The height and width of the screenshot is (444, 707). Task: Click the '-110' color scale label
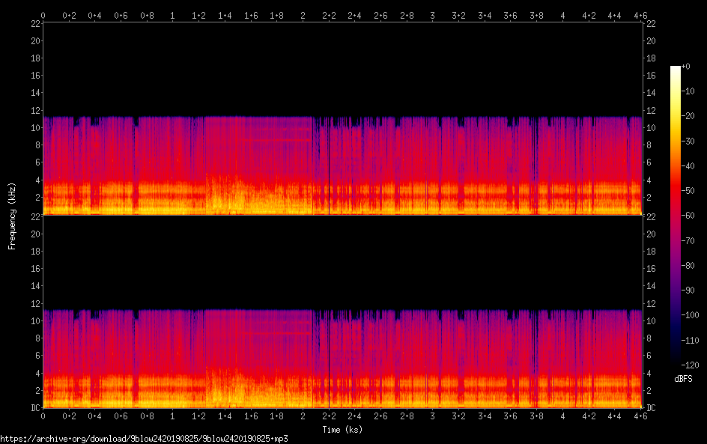(x=690, y=341)
